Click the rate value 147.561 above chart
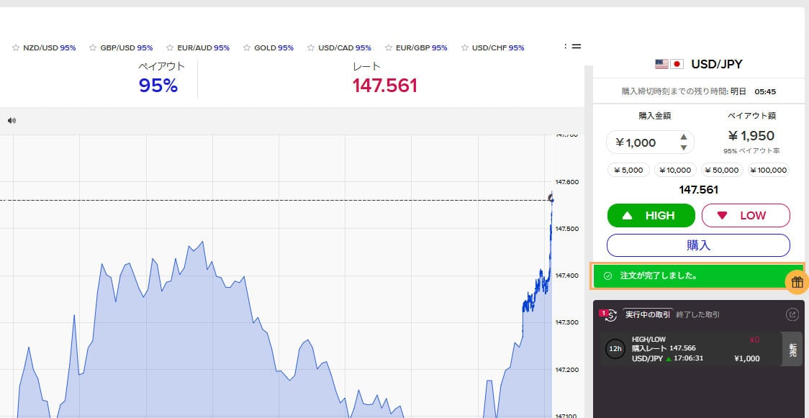The image size is (809, 418). click(384, 86)
